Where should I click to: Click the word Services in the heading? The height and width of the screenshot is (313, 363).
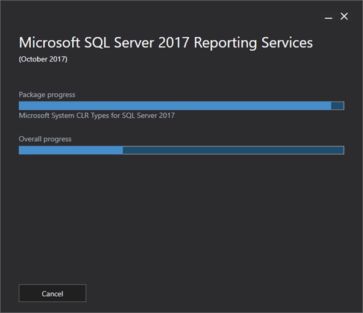coord(287,43)
